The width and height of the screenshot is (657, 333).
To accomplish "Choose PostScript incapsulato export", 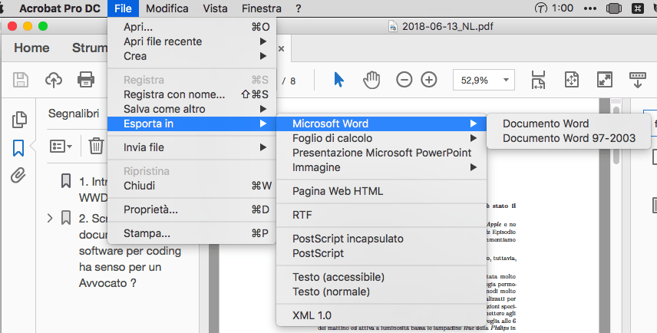I will 381,239.
